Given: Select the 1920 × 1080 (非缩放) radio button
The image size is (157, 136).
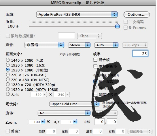Looking at the screenshot, I should click(8, 70).
